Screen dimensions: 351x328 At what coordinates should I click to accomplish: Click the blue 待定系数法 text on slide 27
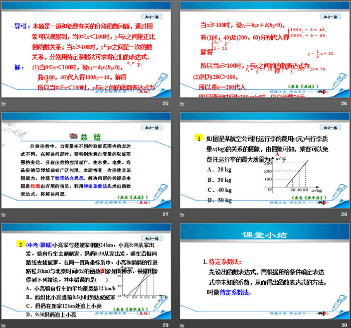[95, 186]
